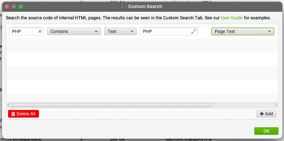
Task: Click the horizontal scrollbar thumb
Action: [x=111, y=105]
